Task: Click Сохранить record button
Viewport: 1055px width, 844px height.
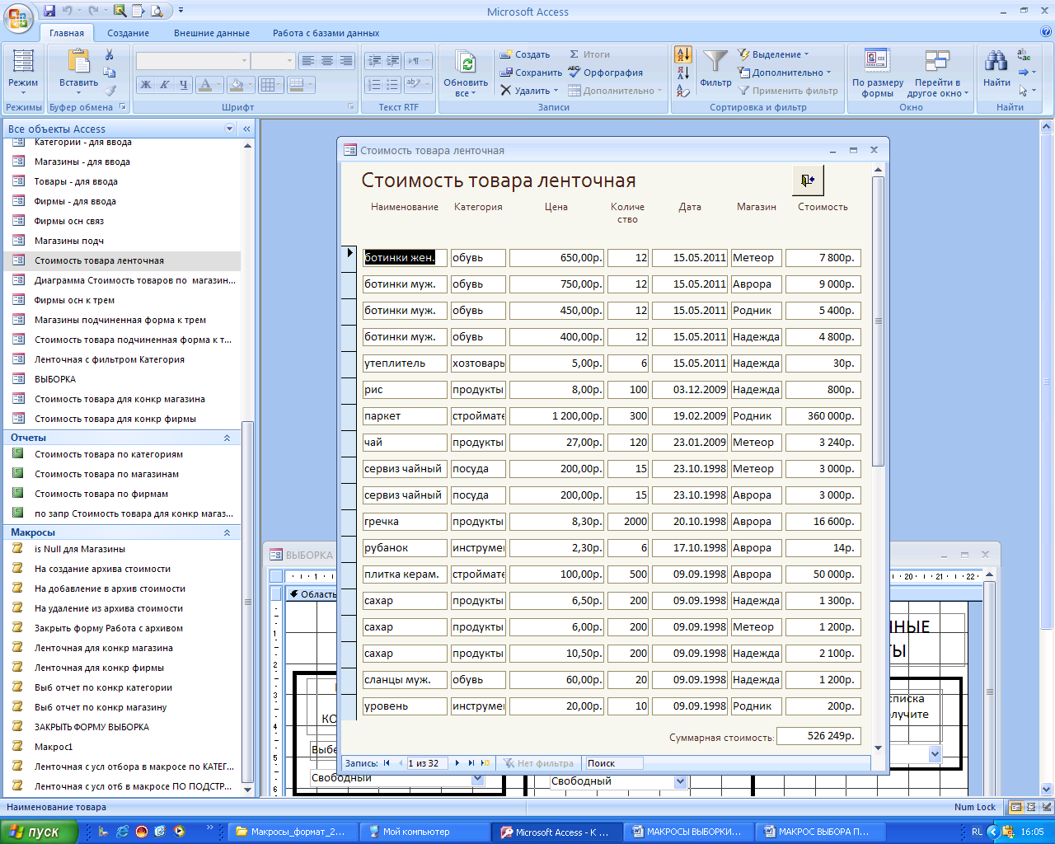Action: click(x=532, y=73)
